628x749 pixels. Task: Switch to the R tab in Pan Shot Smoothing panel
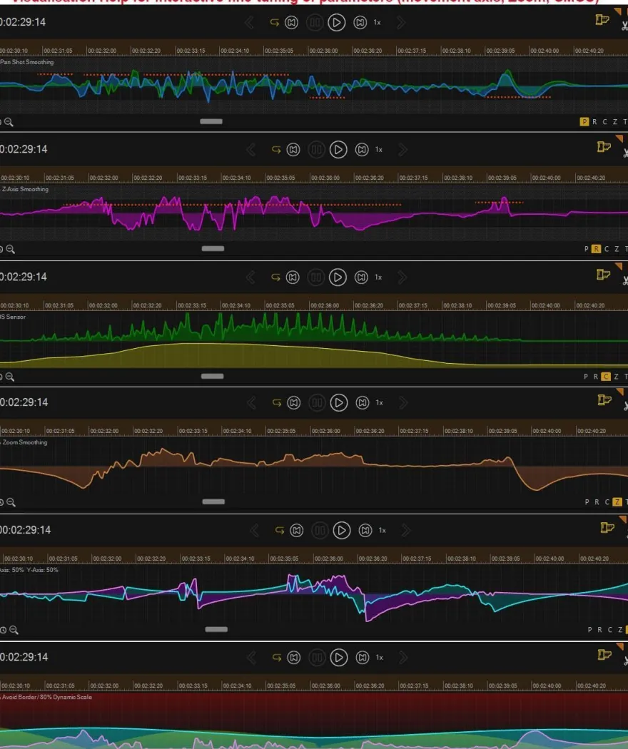tap(594, 122)
